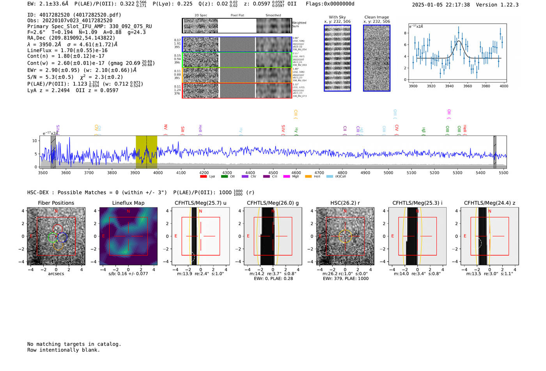Select the CFHTLS/Meg(25.7) u cutout
Screen dimensions: 546x371
pyautogui.click(x=200, y=236)
